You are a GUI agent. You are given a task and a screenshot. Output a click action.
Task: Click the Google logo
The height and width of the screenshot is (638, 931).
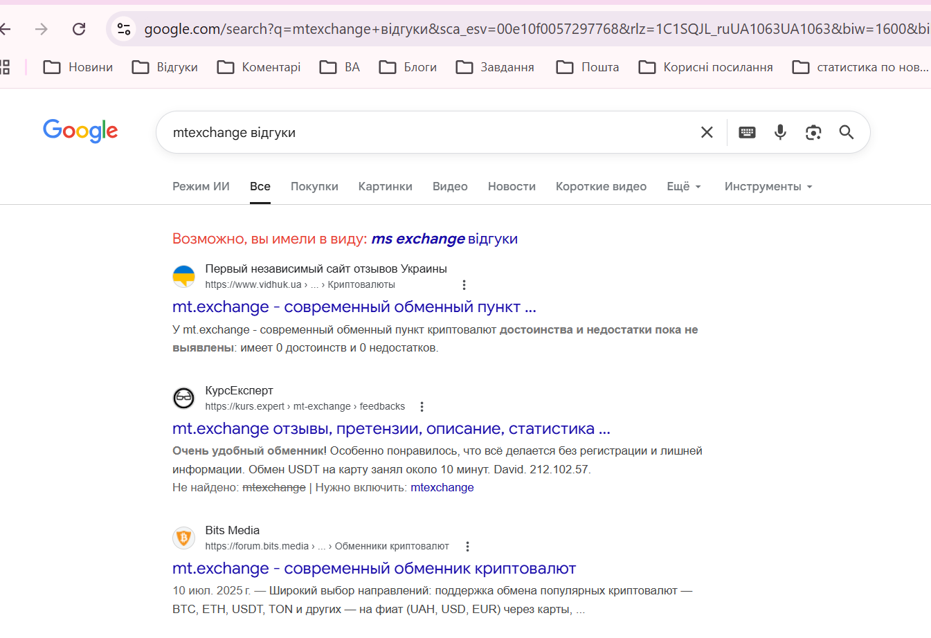tap(80, 131)
